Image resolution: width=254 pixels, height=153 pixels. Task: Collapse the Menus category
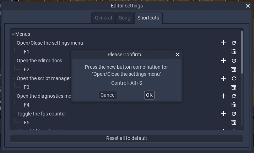click(x=13, y=34)
